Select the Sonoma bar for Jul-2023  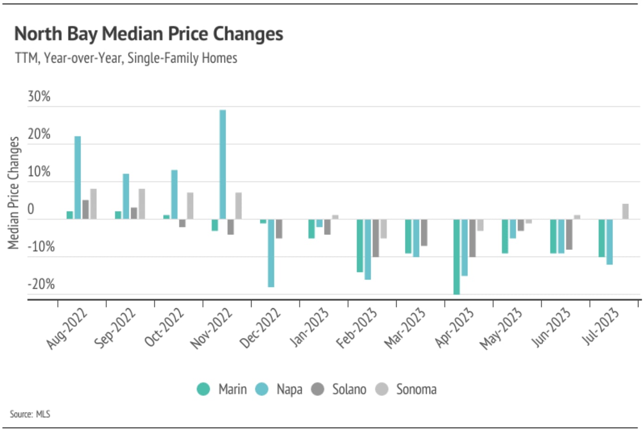coord(625,211)
